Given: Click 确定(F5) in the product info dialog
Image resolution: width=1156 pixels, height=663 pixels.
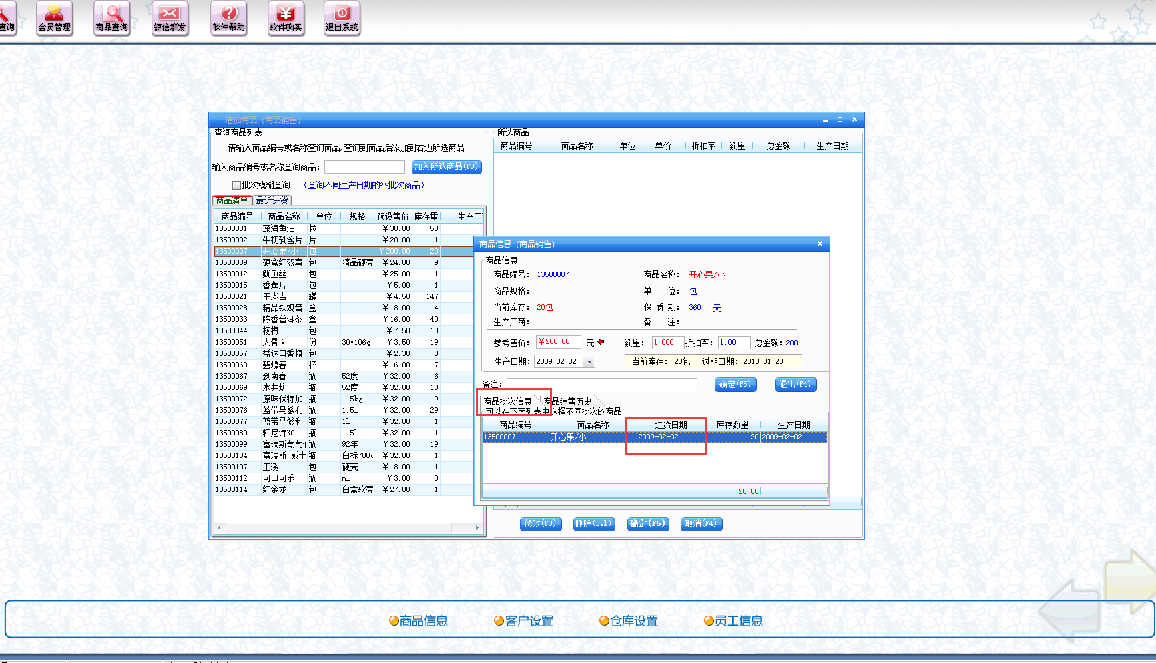Looking at the screenshot, I should pos(735,385).
